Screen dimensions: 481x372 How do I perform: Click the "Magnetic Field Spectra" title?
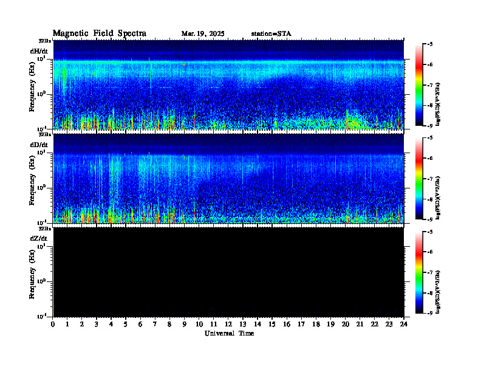100,33
